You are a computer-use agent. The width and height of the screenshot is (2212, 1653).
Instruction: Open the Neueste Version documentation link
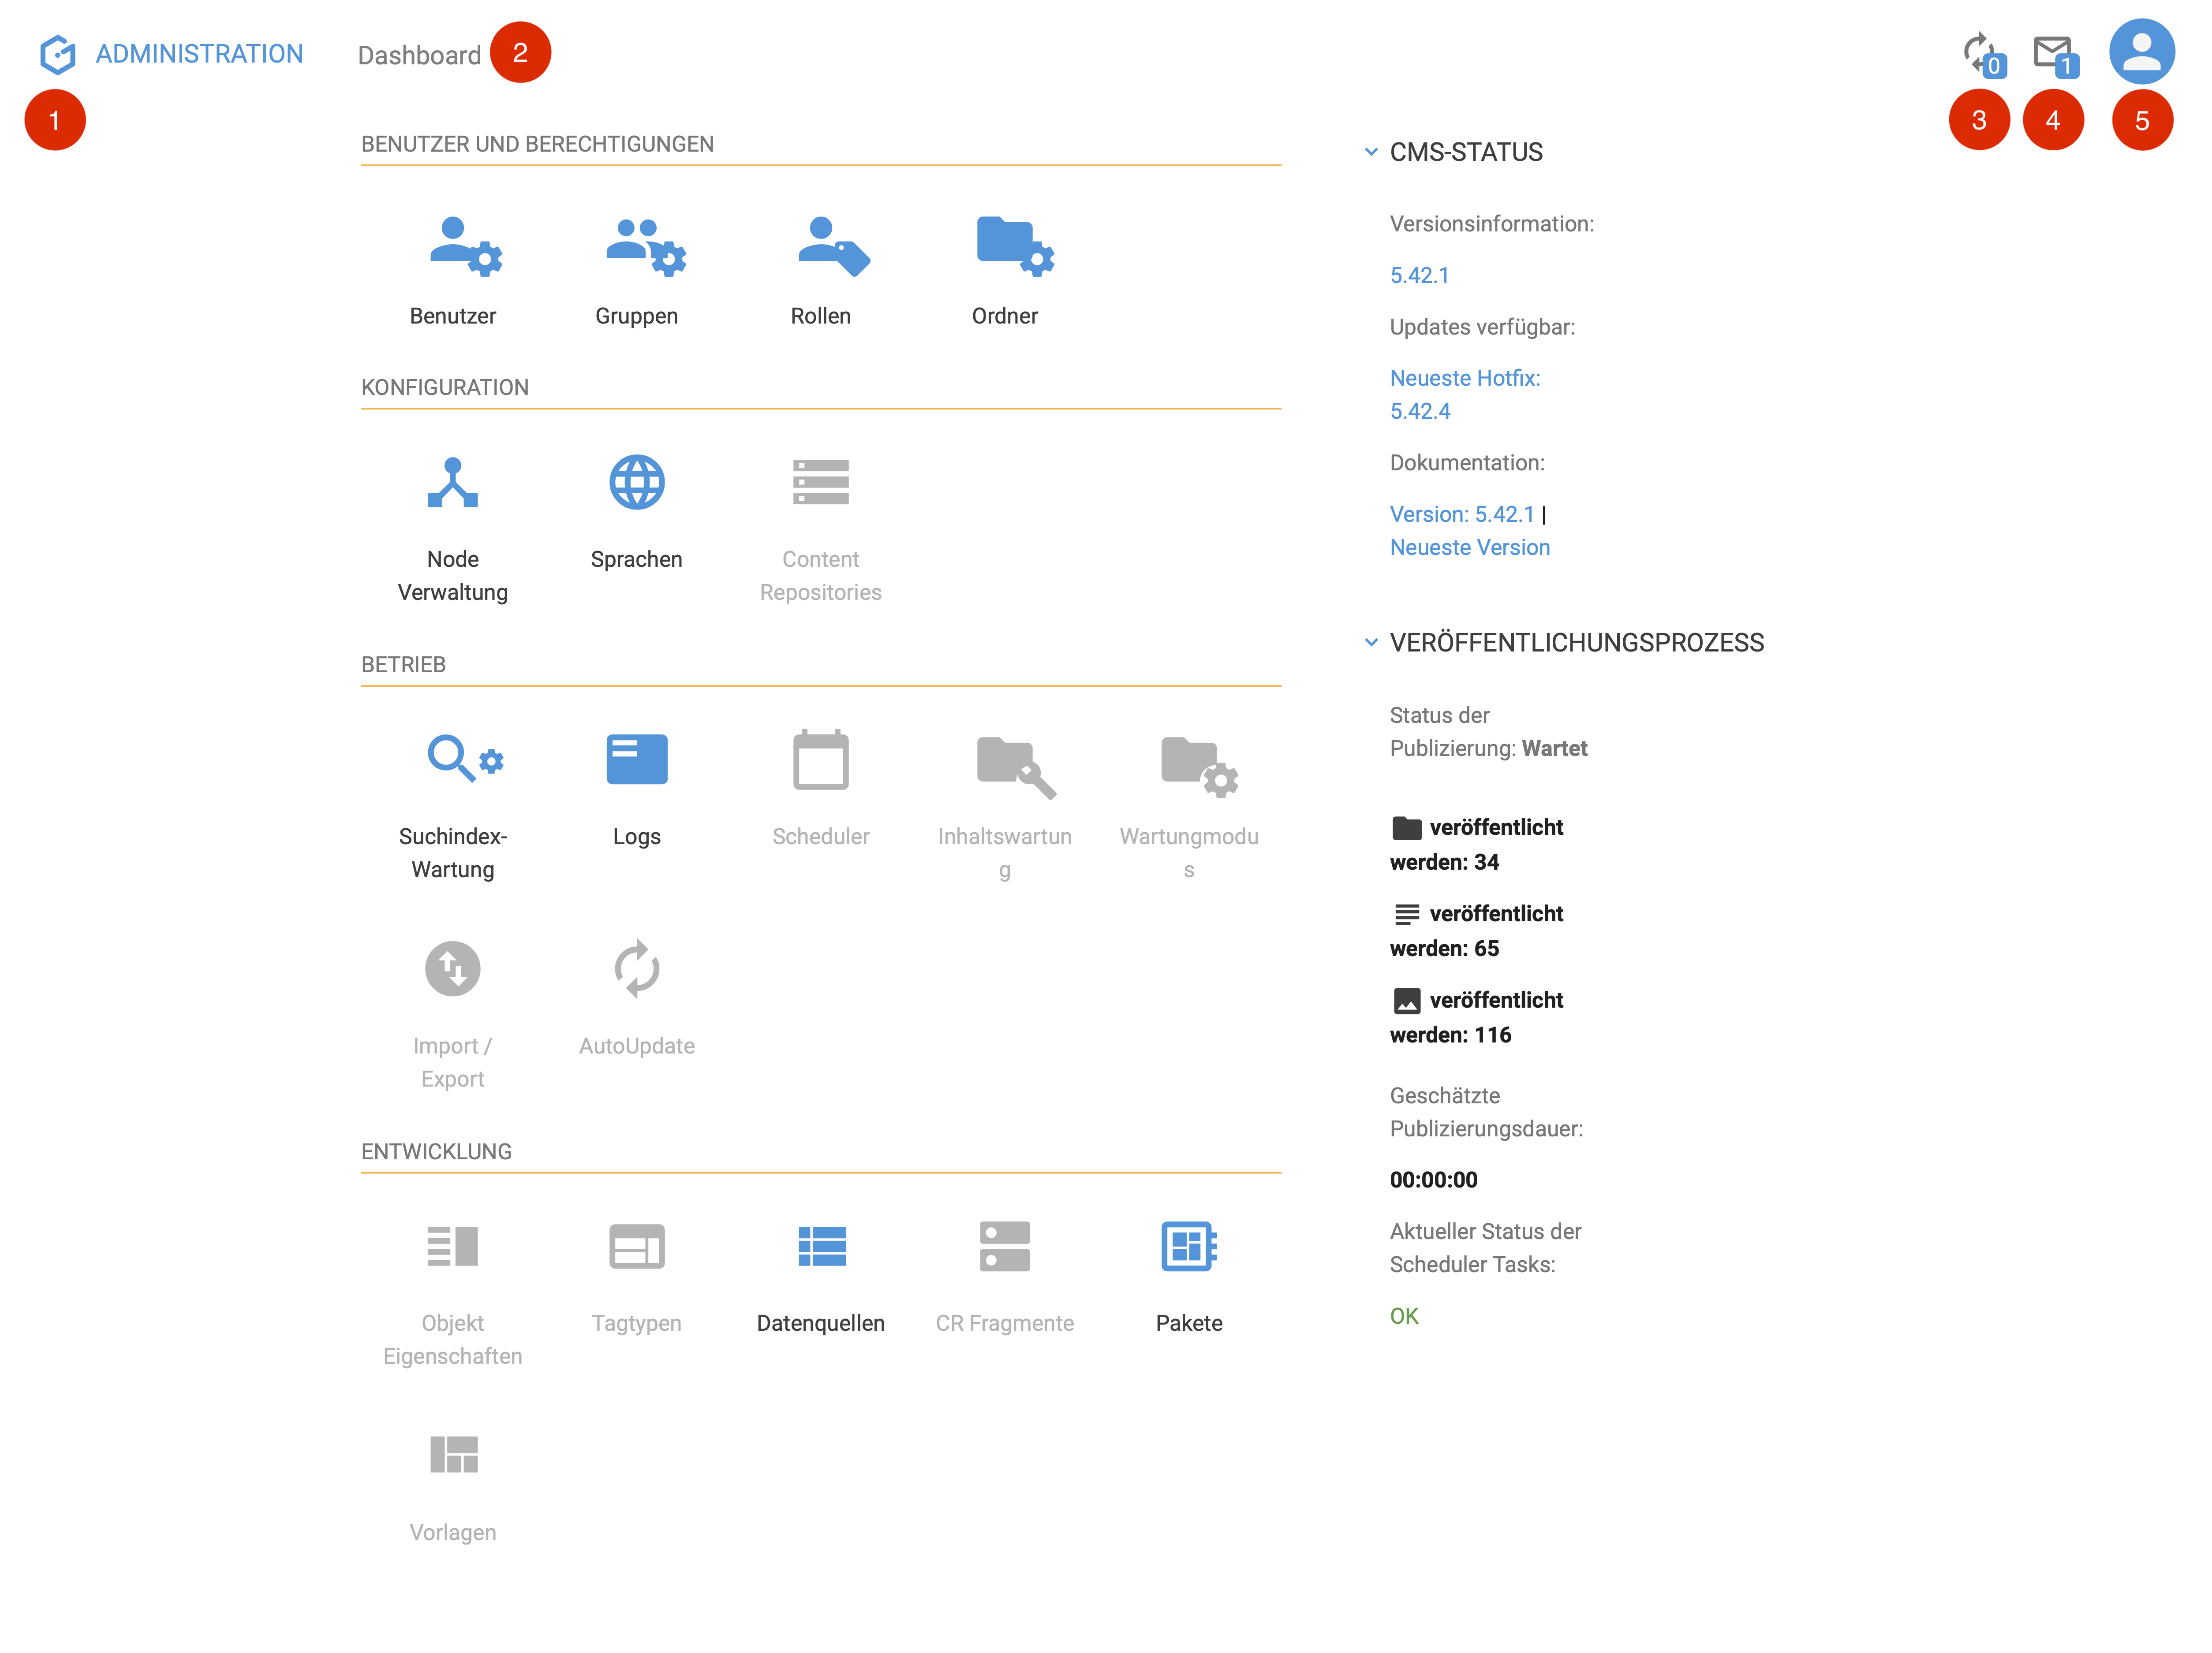[1470, 547]
